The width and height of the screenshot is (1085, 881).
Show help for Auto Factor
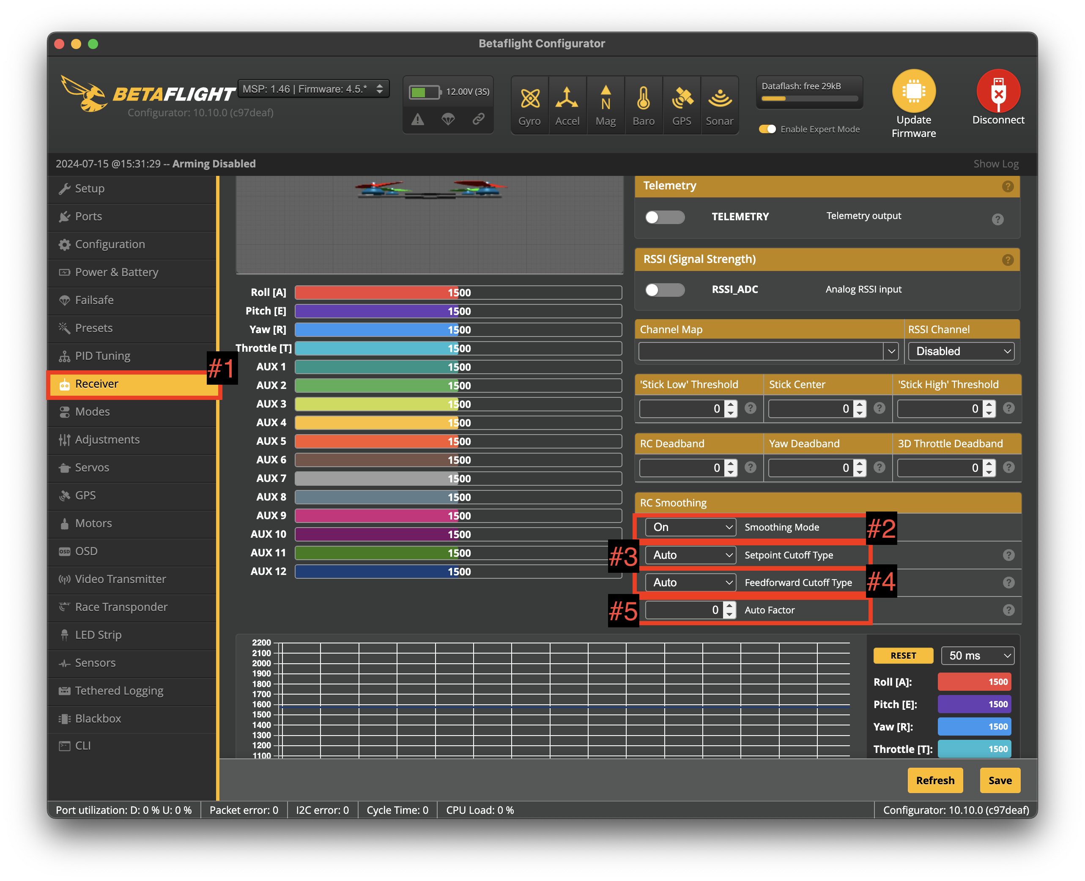click(1008, 610)
